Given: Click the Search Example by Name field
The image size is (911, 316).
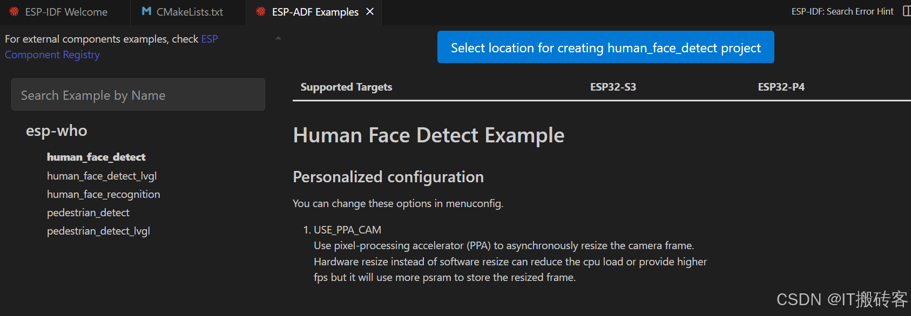Looking at the screenshot, I should click(138, 94).
